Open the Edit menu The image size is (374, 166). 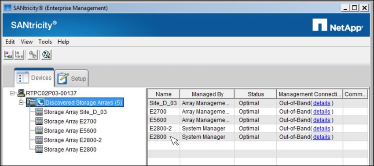10,42
